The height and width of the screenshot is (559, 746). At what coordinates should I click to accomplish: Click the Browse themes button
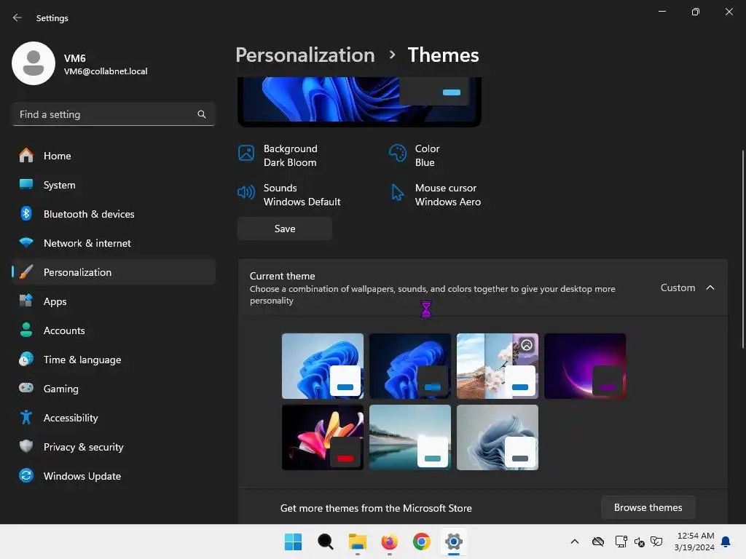click(x=648, y=507)
